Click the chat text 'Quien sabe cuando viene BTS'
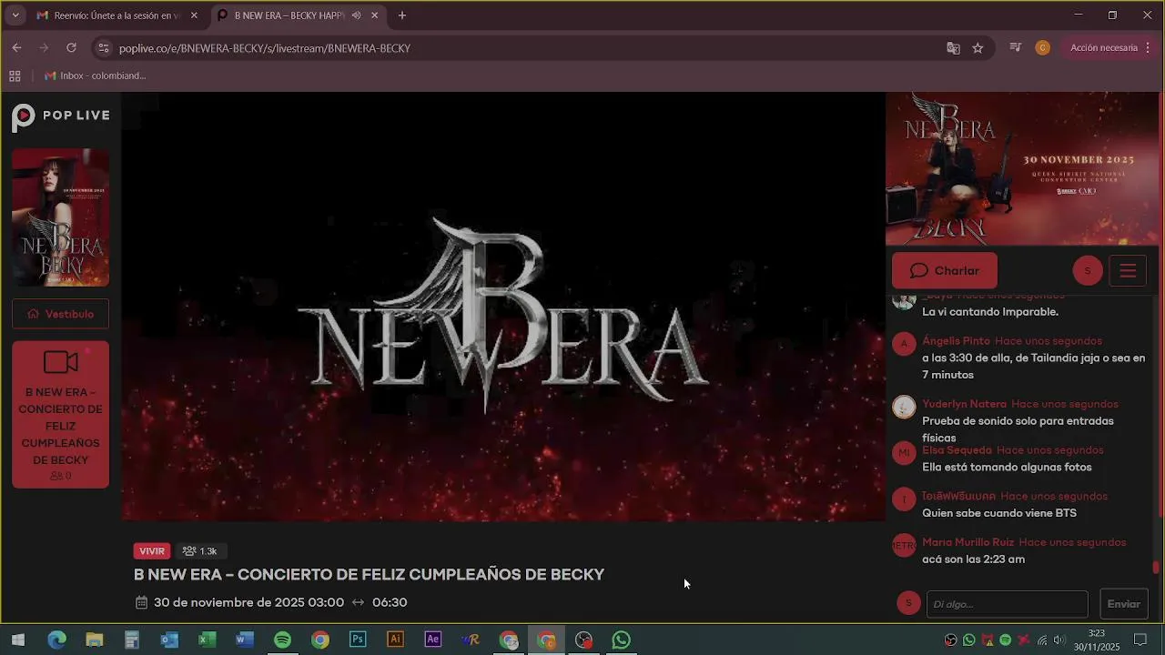1165x655 pixels. [x=999, y=513]
